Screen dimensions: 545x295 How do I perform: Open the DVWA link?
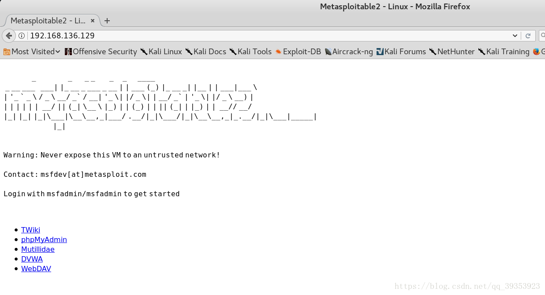(32, 259)
